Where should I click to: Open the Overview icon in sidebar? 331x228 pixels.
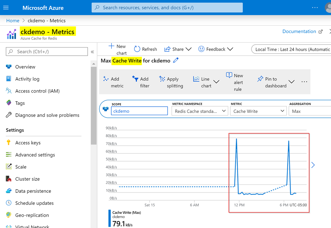click(9, 66)
